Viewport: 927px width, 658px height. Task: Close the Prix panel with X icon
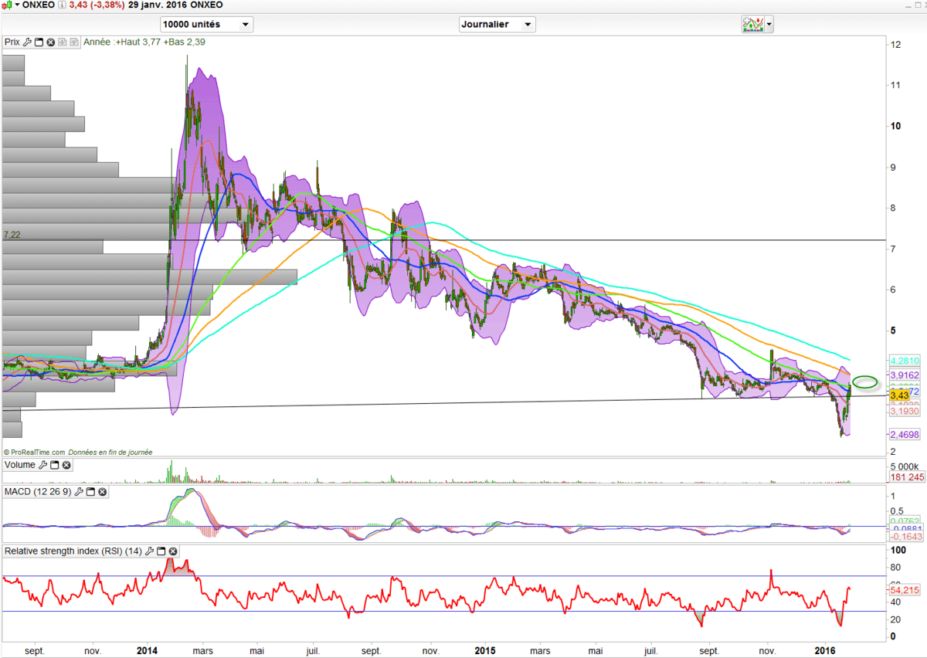pyautogui.click(x=51, y=42)
